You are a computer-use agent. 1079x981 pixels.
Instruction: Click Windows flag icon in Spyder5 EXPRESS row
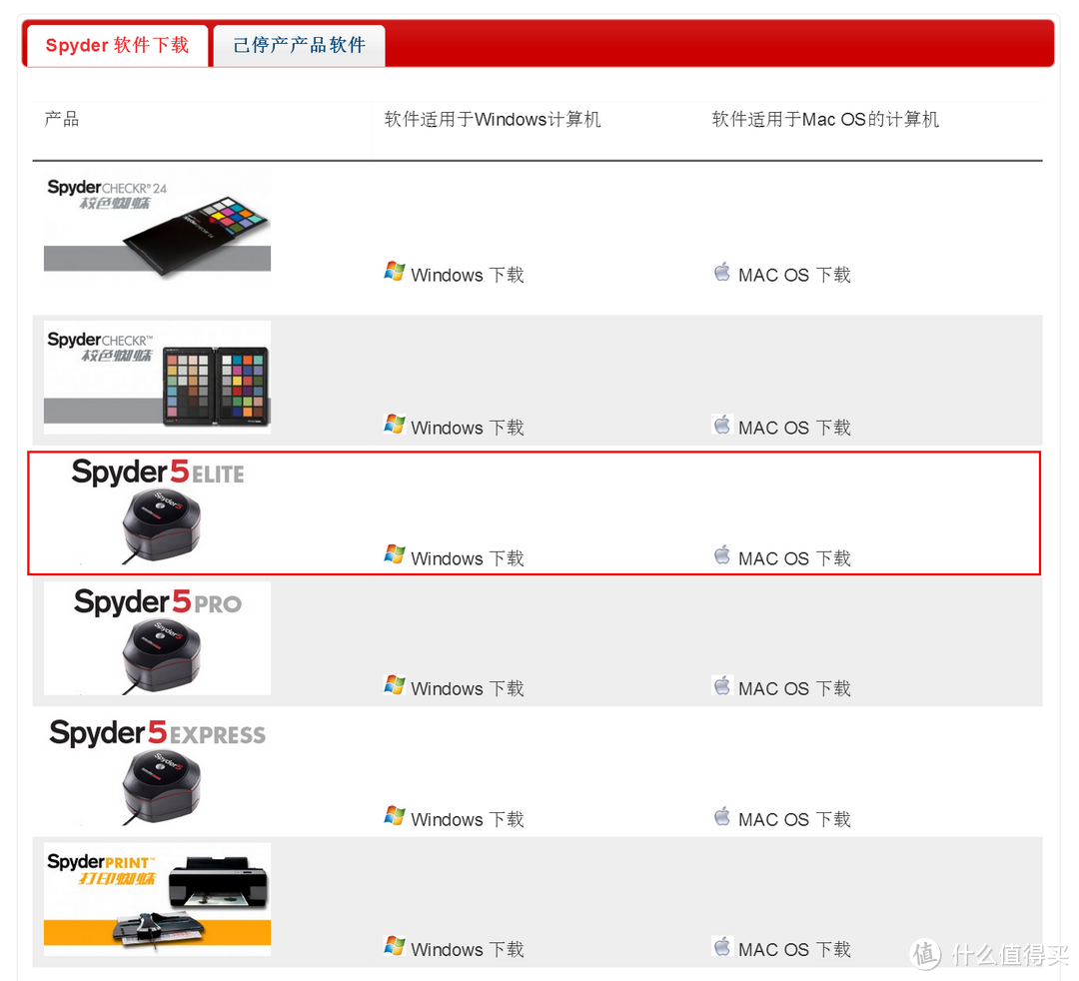pos(395,816)
